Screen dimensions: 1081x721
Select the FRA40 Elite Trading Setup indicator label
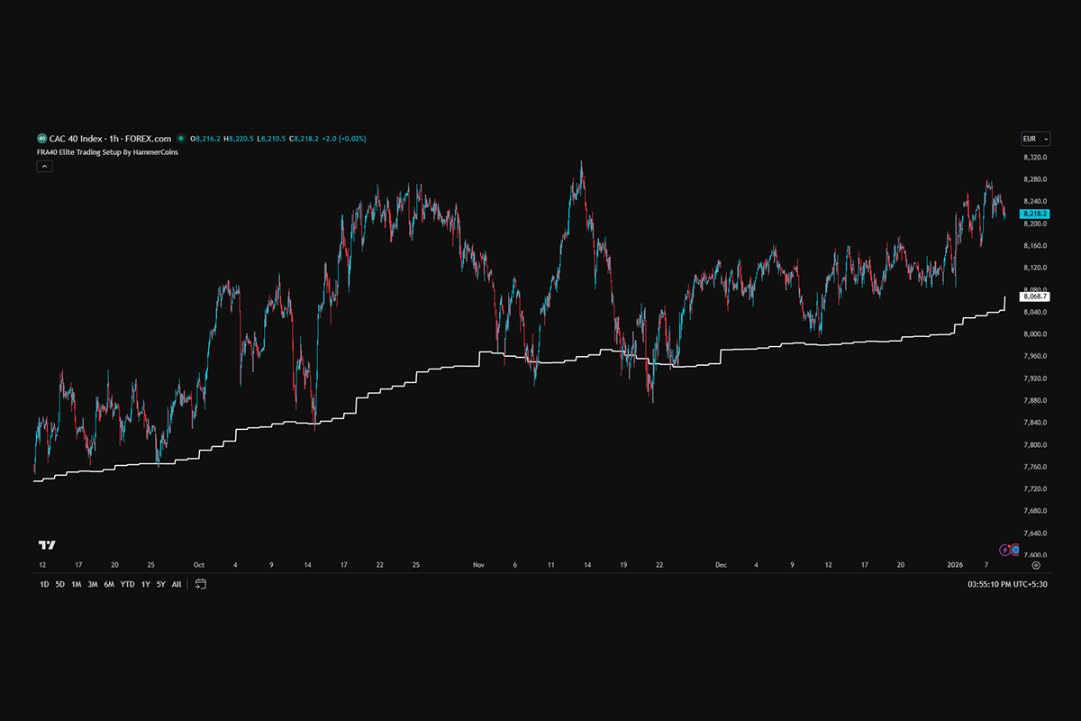(x=106, y=152)
